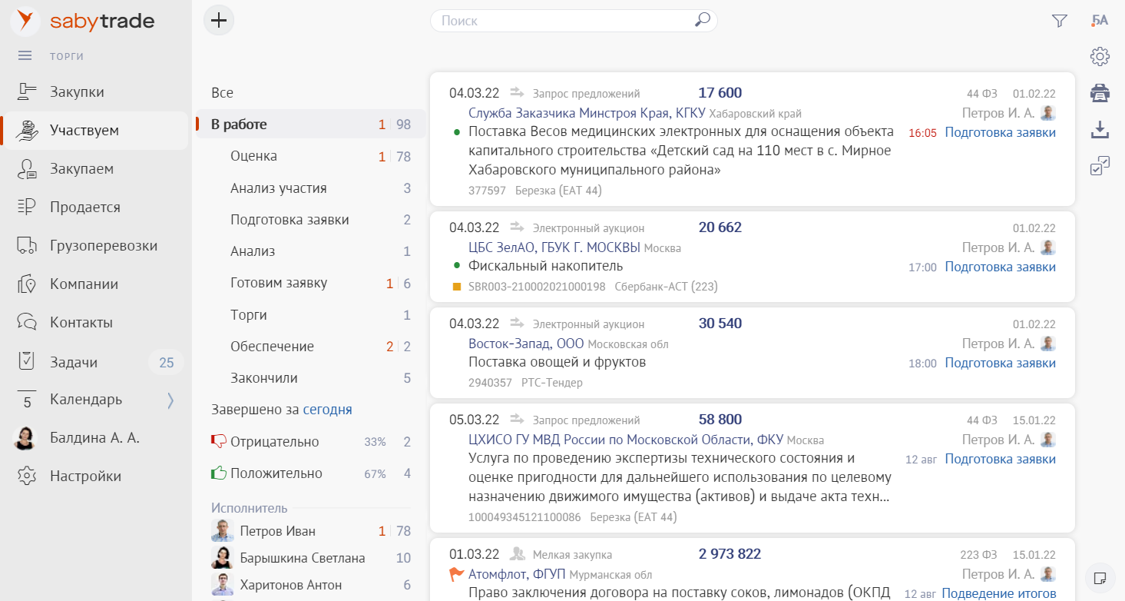
Task: Go to Грузоперевозки in the sidebar
Action: [x=103, y=246]
